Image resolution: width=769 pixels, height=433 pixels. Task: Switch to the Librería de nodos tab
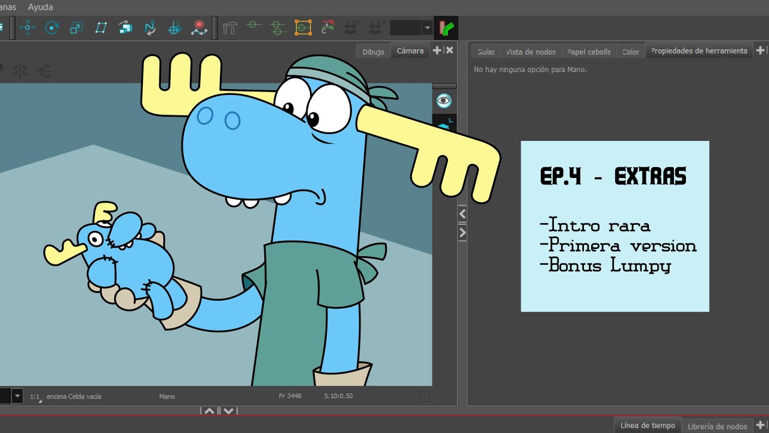[717, 426]
